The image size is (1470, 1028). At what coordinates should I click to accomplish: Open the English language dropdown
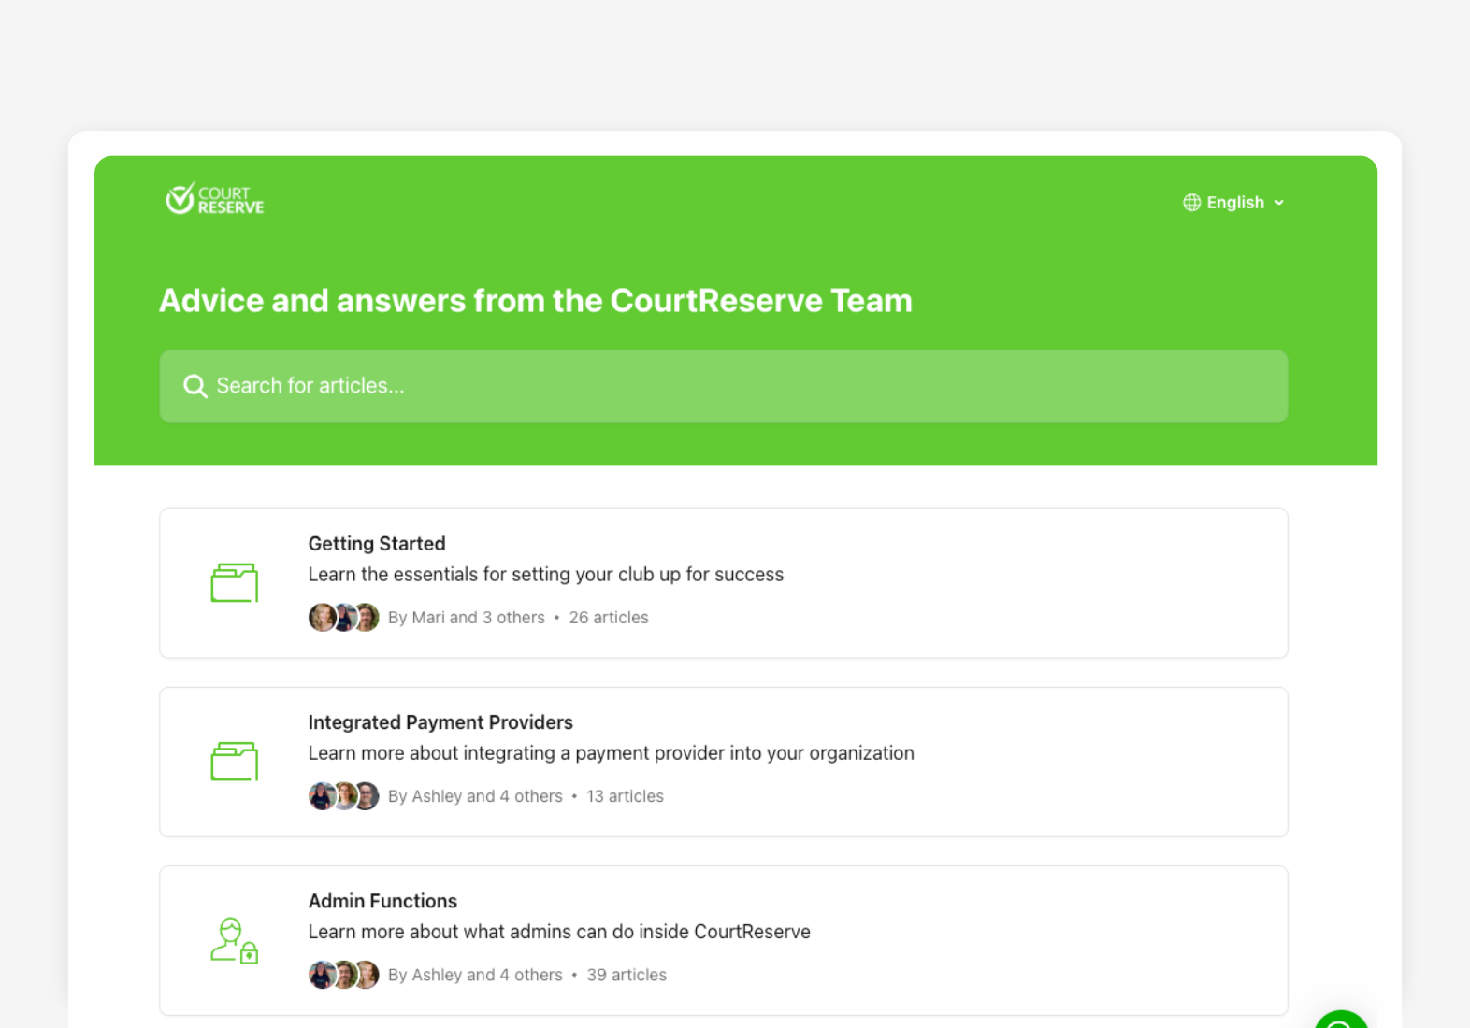coord(1234,203)
